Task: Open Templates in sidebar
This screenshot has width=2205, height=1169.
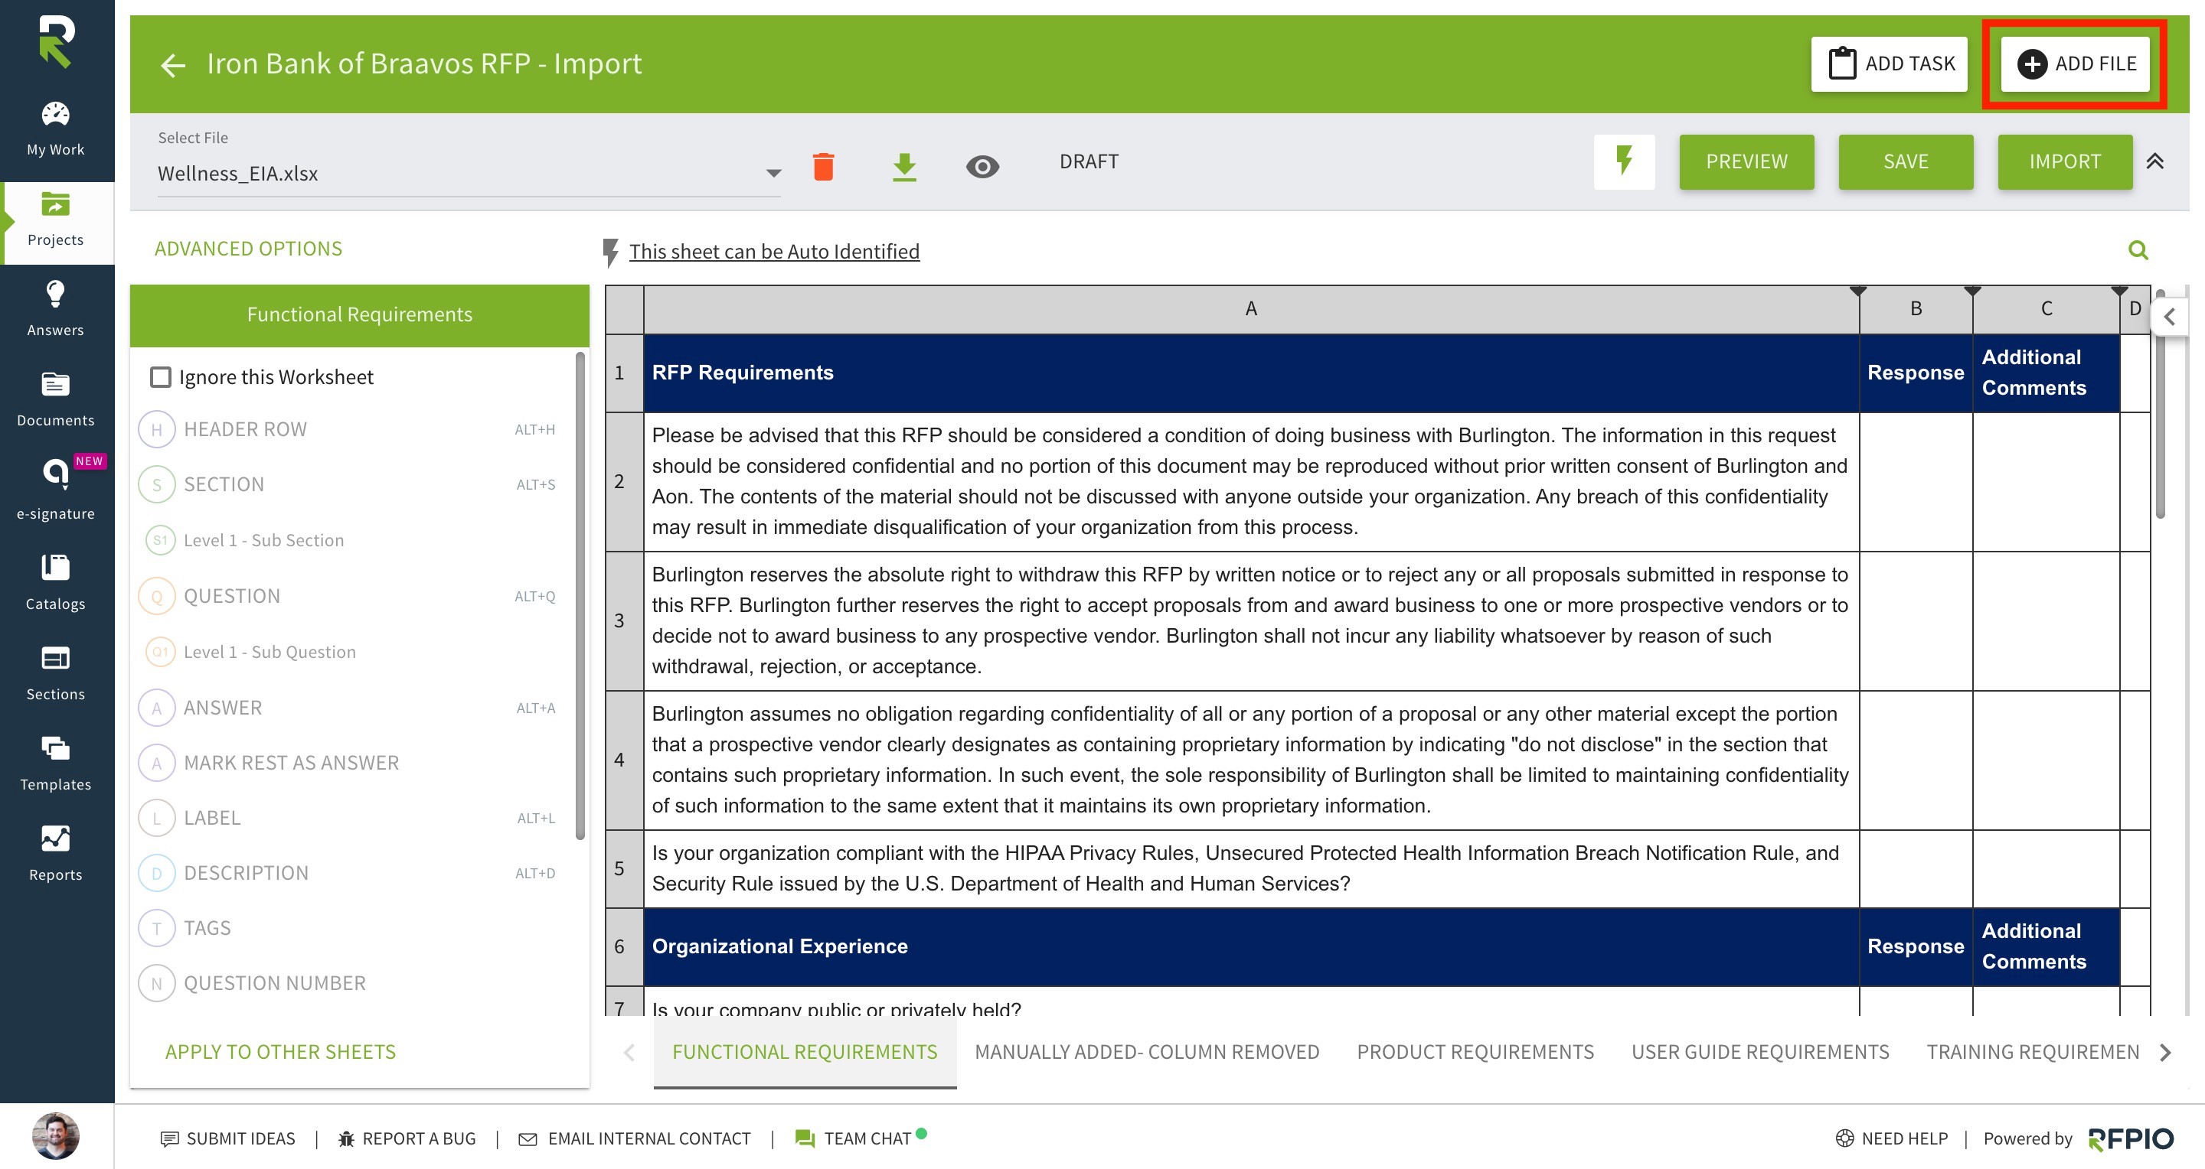Action: click(56, 763)
